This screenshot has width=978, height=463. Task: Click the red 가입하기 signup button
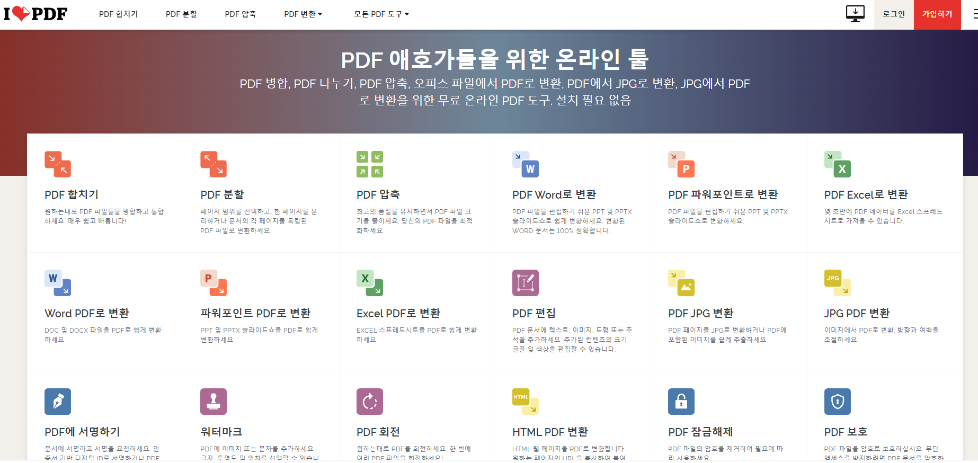click(937, 14)
